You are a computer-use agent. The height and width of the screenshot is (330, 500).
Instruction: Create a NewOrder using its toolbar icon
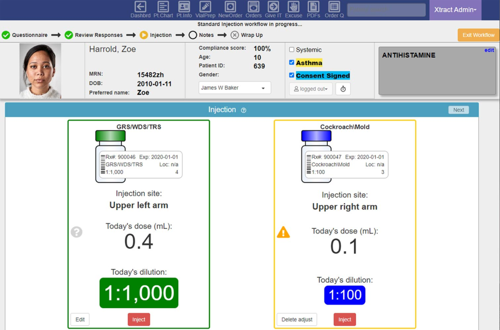point(230,8)
